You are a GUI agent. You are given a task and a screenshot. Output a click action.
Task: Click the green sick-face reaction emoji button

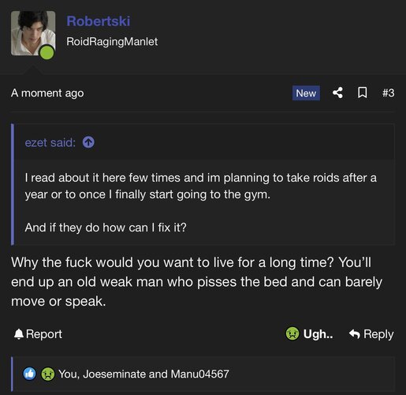(x=292, y=333)
